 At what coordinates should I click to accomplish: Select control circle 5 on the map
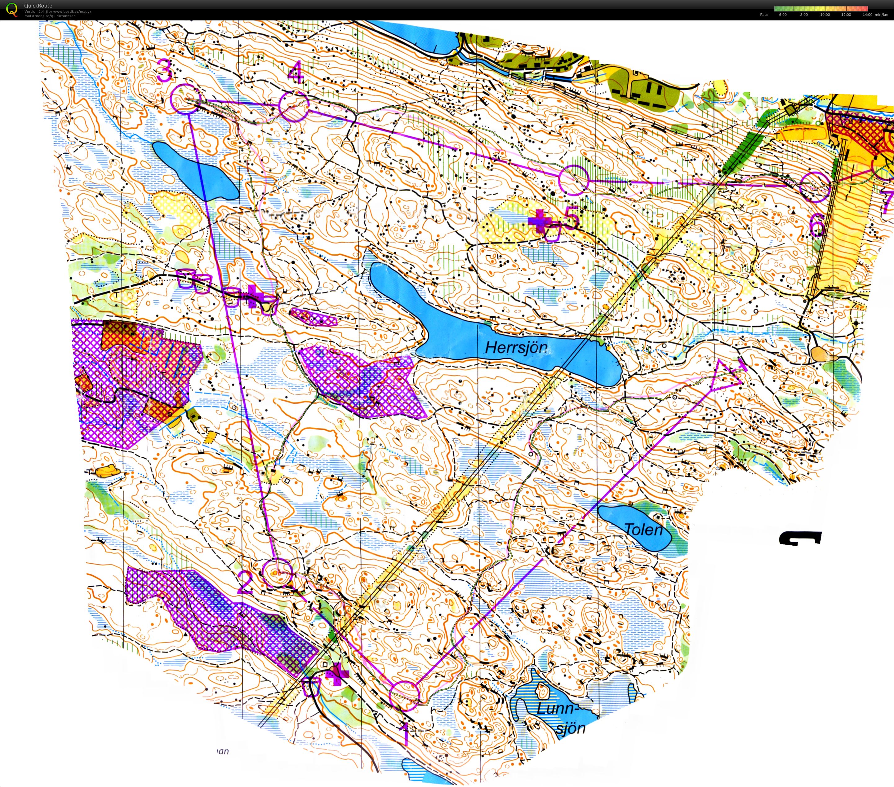tap(574, 180)
